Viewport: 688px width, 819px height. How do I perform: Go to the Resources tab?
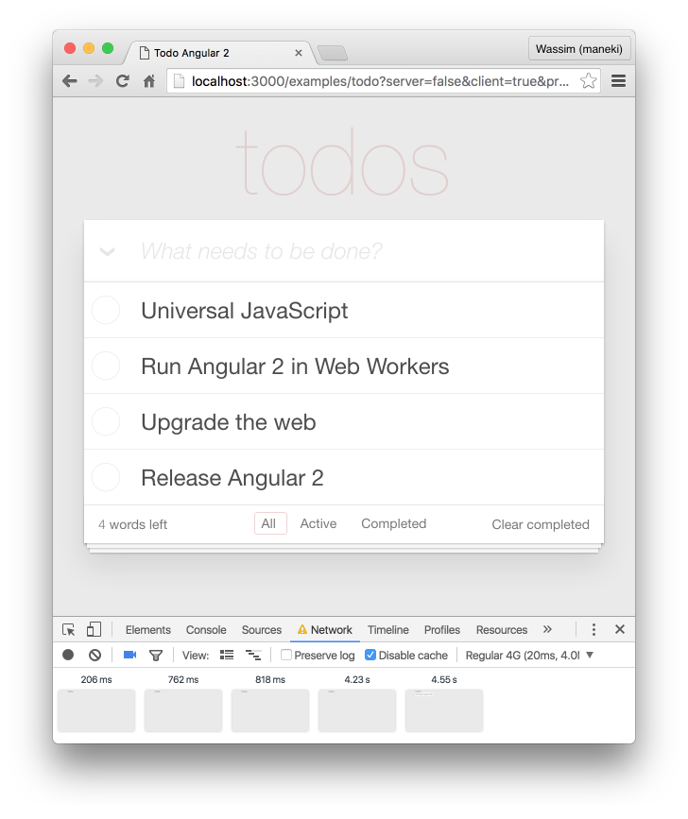502,630
